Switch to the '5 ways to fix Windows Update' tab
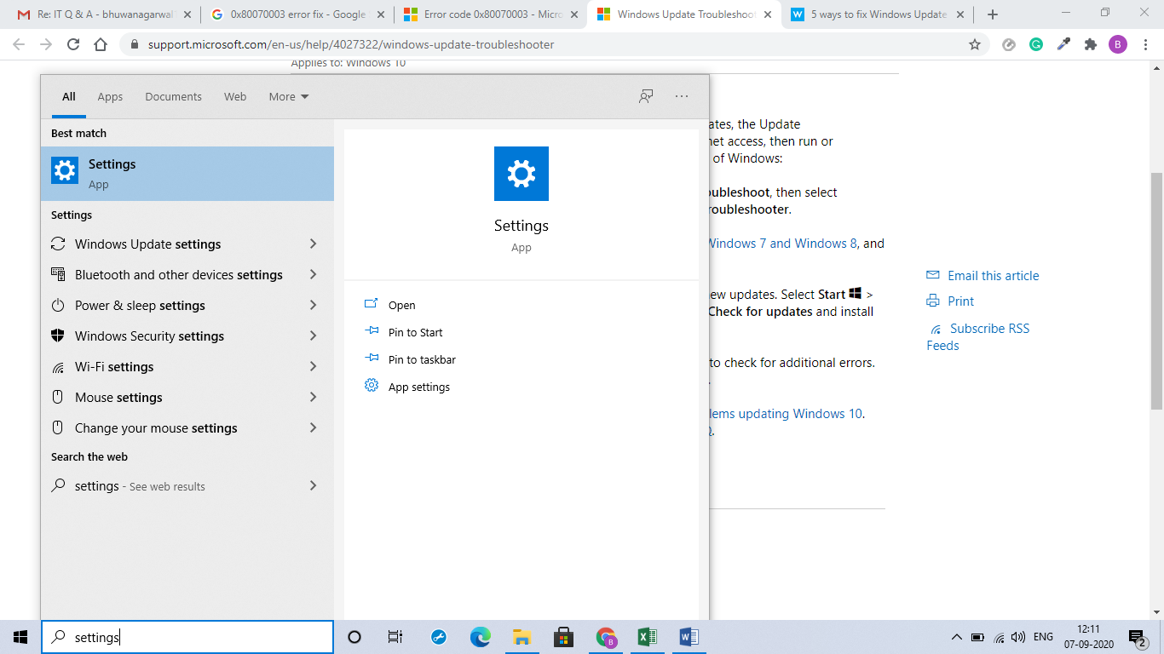 point(877,14)
